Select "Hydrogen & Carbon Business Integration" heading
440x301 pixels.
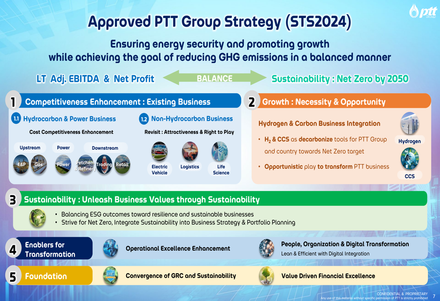pyautogui.click(x=319, y=123)
